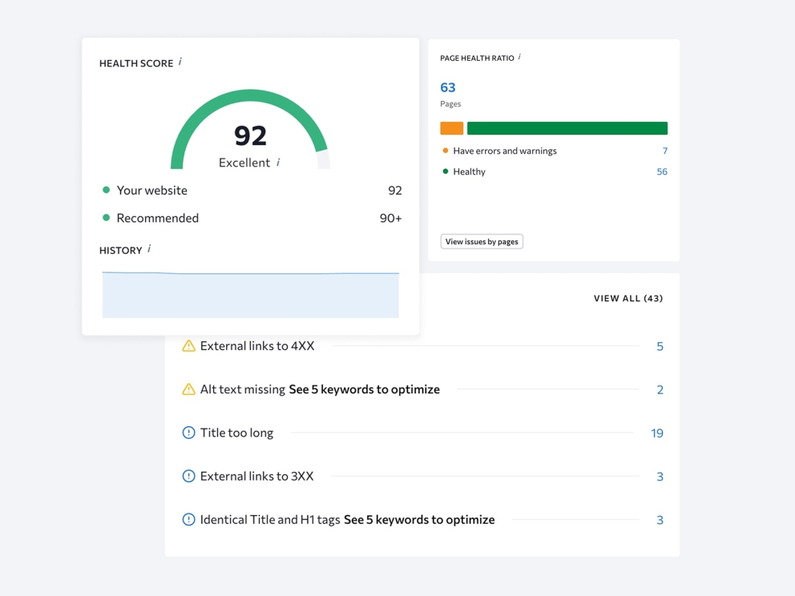Open the 63 pages count link
This screenshot has width=795, height=596.
(x=448, y=87)
